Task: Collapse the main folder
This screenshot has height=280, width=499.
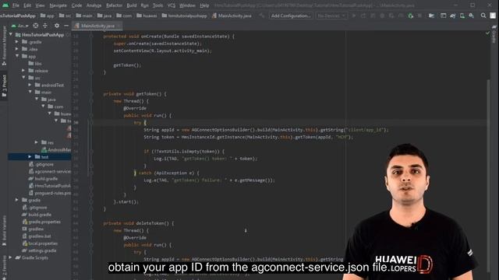Action: point(30,92)
